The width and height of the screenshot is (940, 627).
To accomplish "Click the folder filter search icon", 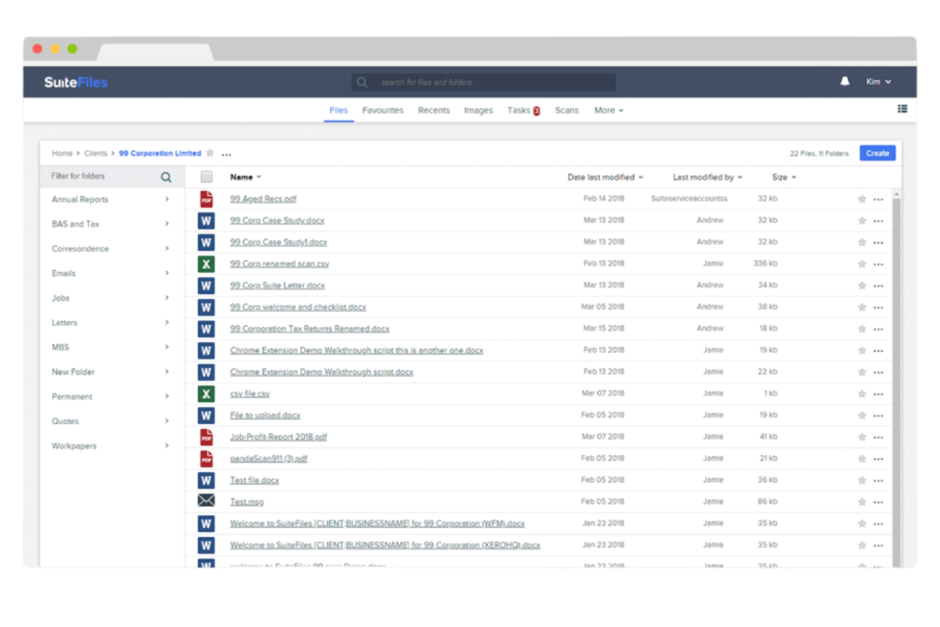I will (166, 177).
